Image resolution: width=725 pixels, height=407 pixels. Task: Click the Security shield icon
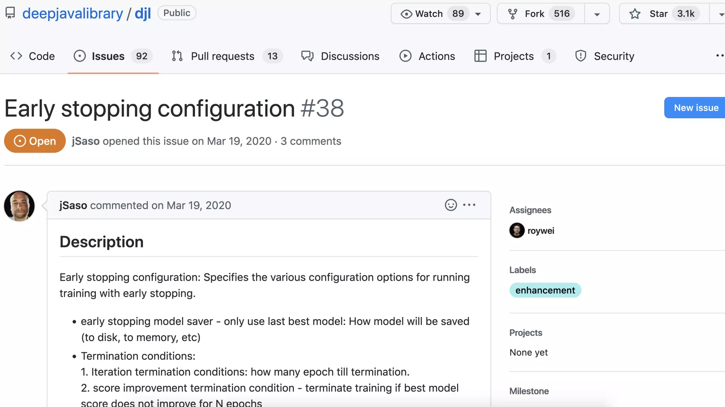[581, 56]
